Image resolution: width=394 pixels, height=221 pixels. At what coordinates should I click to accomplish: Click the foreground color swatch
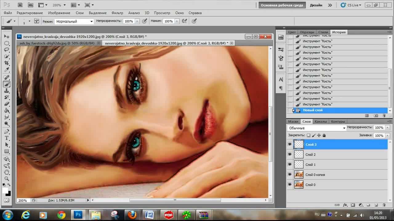pyautogui.click(x=5, y=191)
